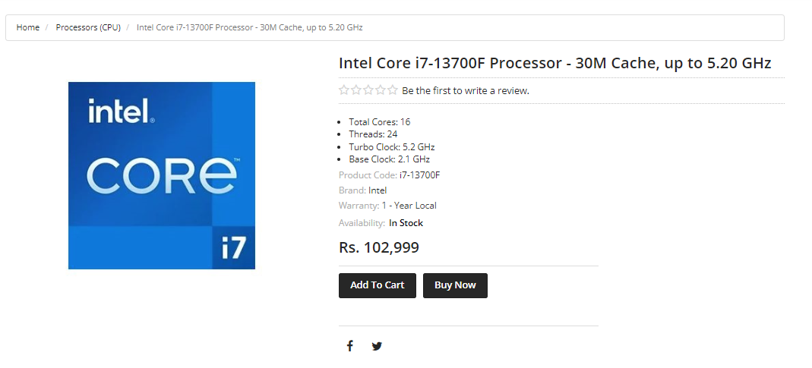Open 'Be the first to write a review'

466,91
